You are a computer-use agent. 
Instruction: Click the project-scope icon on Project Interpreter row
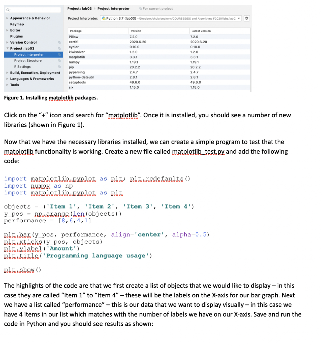tap(60, 54)
